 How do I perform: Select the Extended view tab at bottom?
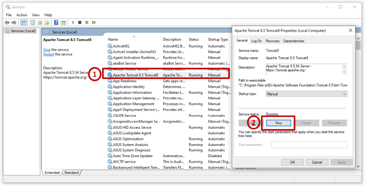(52, 173)
